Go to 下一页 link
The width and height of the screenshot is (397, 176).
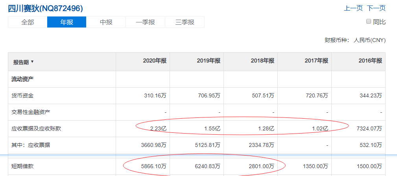click(376, 8)
